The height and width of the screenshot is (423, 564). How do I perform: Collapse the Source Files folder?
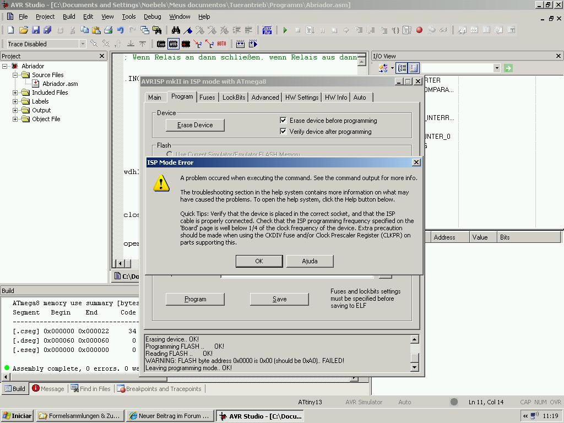point(15,75)
